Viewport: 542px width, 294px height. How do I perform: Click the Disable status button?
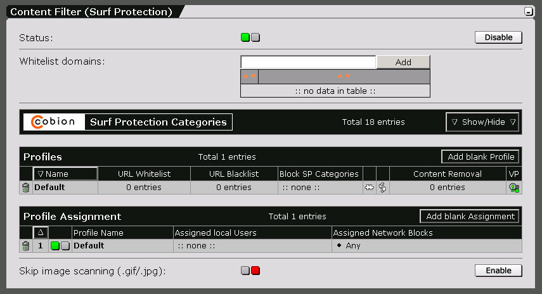[x=498, y=37]
